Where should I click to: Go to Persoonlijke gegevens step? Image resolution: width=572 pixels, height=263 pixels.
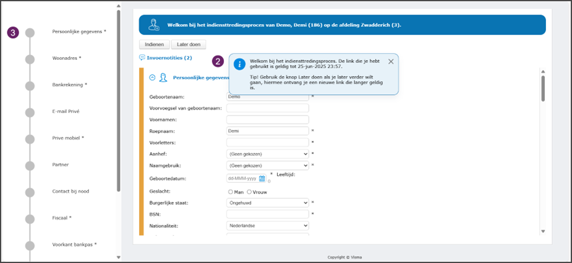pyautogui.click(x=79, y=31)
